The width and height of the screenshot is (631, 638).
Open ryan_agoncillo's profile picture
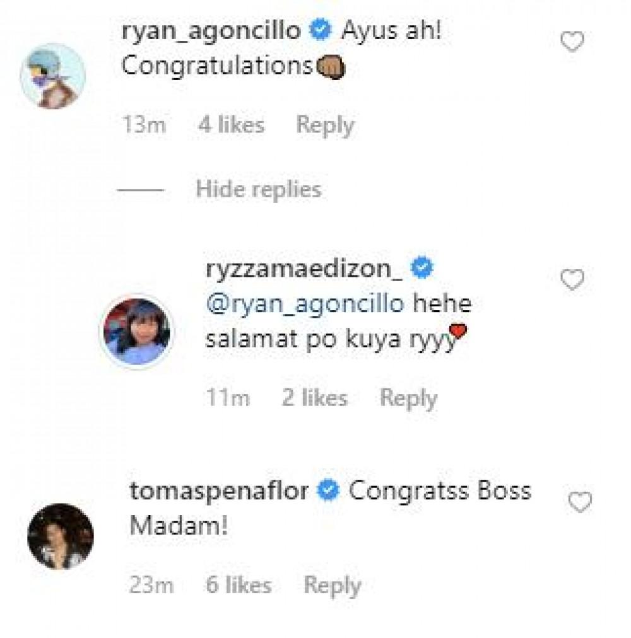[x=53, y=76]
